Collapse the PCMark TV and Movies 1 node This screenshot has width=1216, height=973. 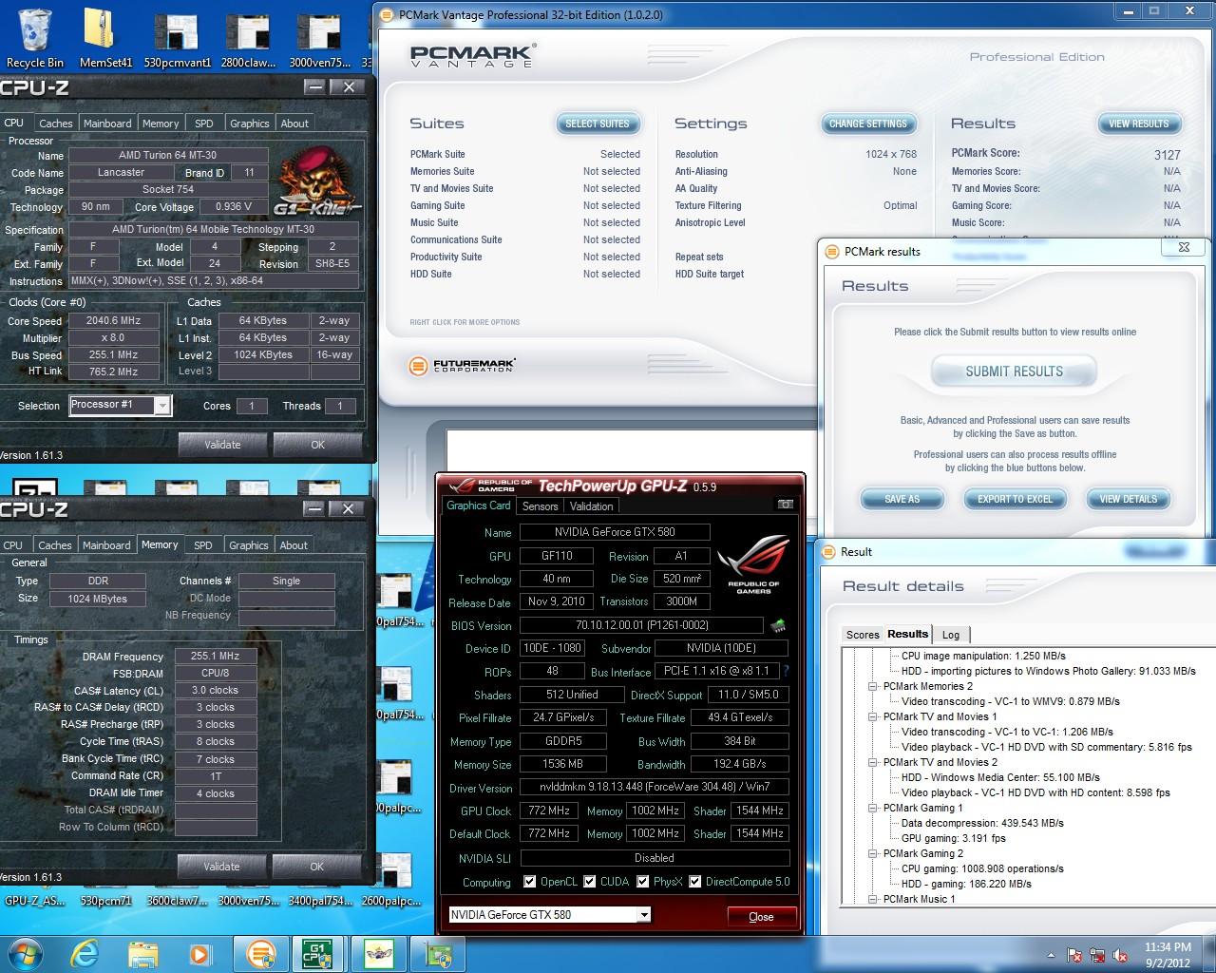pyautogui.click(x=872, y=716)
